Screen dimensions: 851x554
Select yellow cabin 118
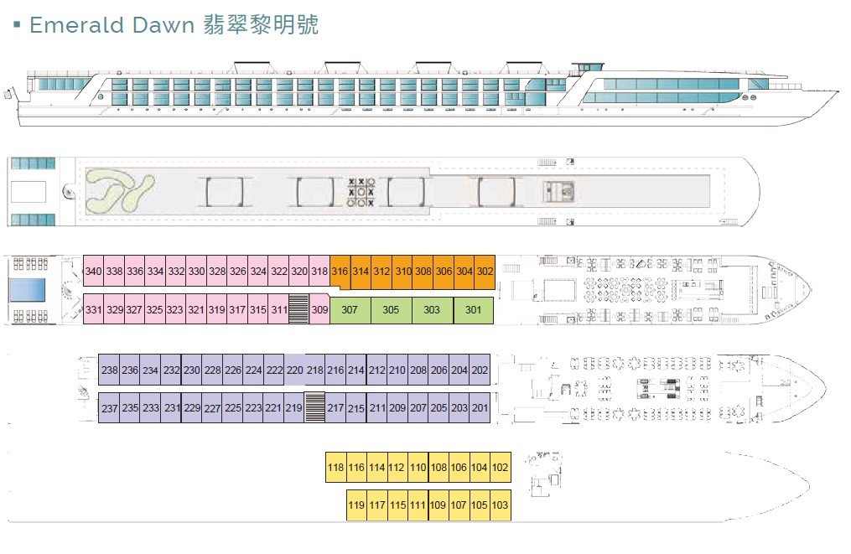tap(336, 467)
